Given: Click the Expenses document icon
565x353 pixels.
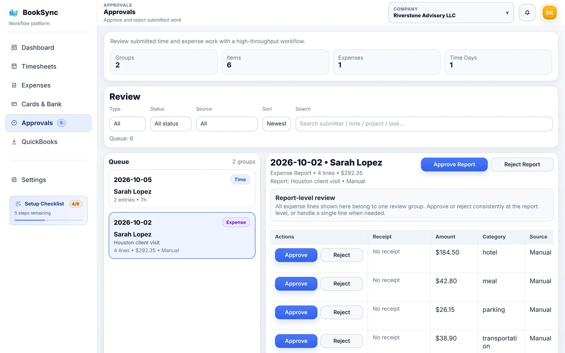Looking at the screenshot, I should (x=14, y=85).
